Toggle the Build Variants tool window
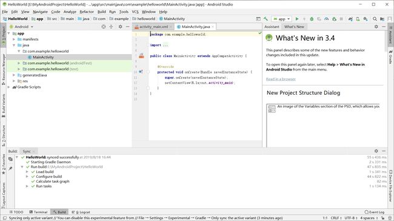394x221 pixels. [x=3, y=105]
